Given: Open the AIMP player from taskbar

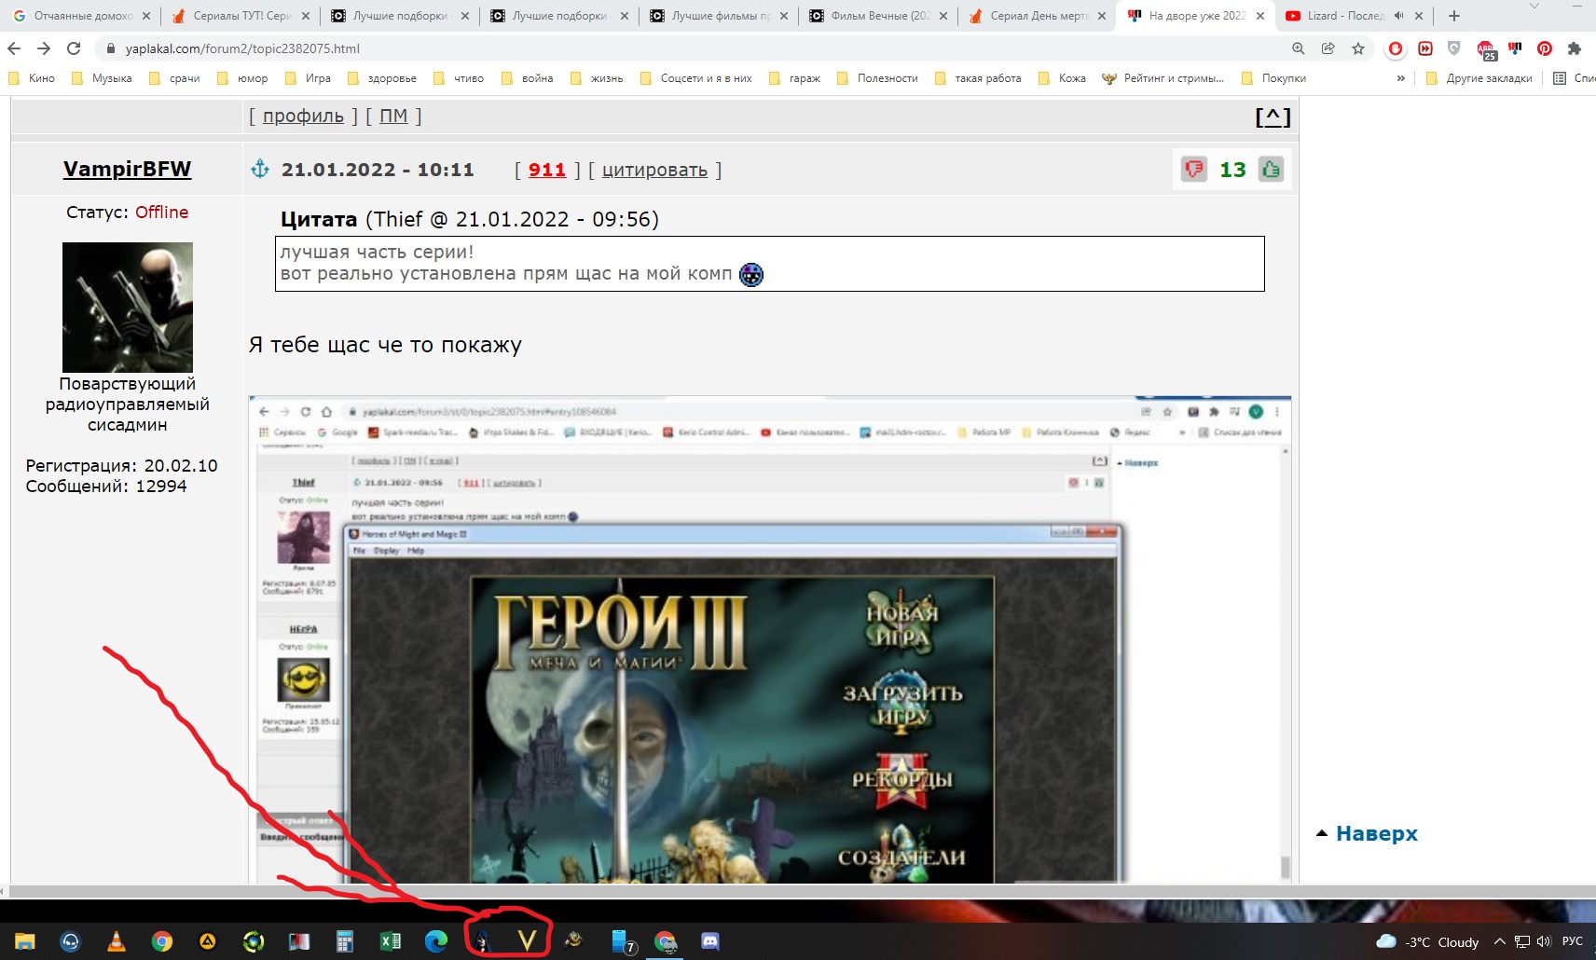Looking at the screenshot, I should tap(208, 941).
